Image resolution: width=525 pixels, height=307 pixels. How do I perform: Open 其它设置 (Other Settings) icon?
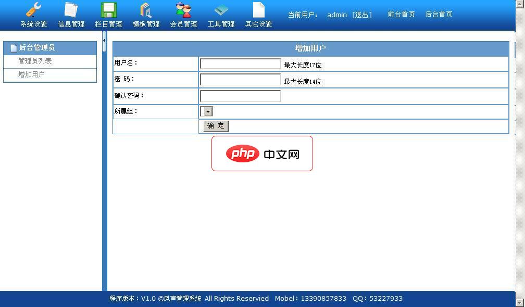[x=258, y=14]
